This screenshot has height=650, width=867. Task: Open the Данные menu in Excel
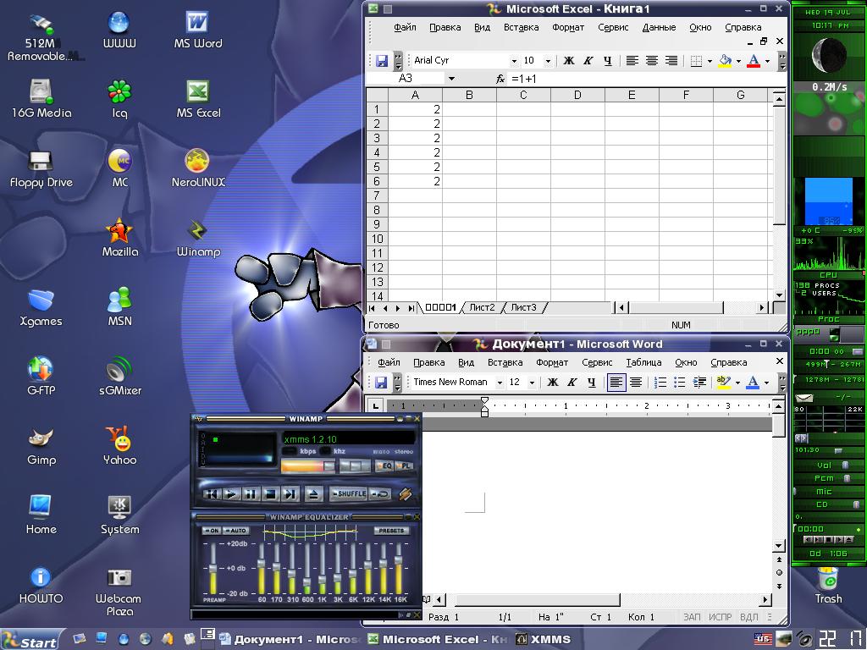point(659,27)
